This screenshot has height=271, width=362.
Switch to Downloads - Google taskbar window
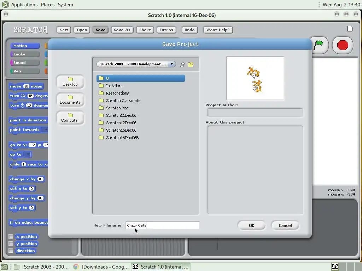click(101, 267)
